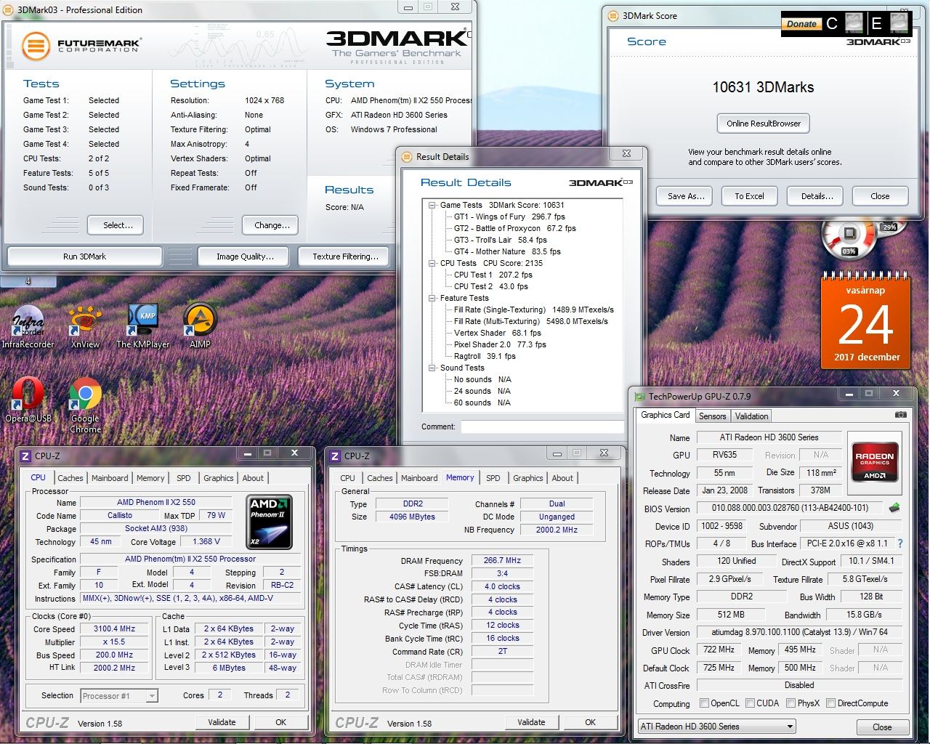Collapse Sound Tests tree node
Viewport: 930px width, 744px height.
point(432,368)
